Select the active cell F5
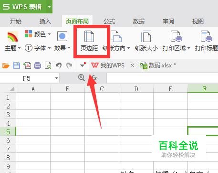Viewport: 218px width, 173px height. tap(203, 131)
